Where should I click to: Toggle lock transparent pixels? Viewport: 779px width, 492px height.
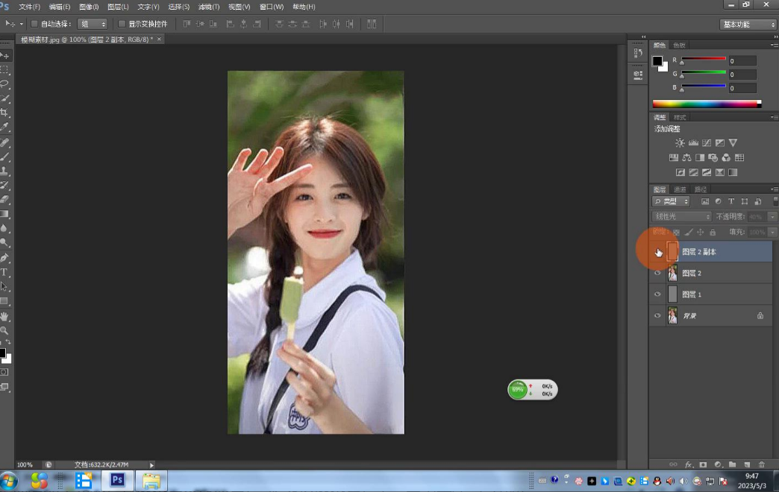(676, 232)
